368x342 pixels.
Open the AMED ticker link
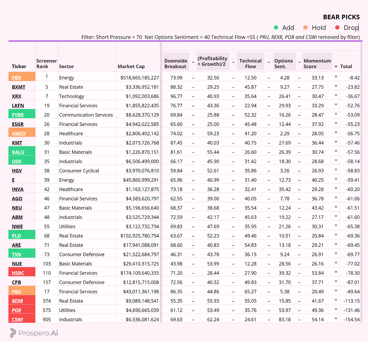click(19, 134)
